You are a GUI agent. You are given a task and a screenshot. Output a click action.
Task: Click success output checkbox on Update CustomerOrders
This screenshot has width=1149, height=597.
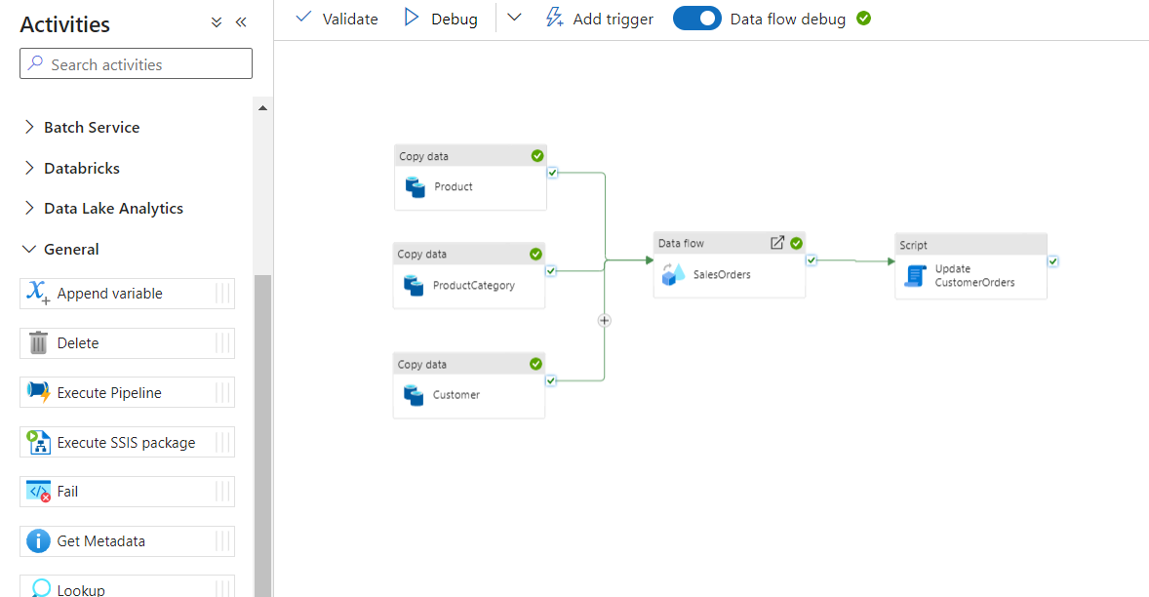click(1052, 261)
